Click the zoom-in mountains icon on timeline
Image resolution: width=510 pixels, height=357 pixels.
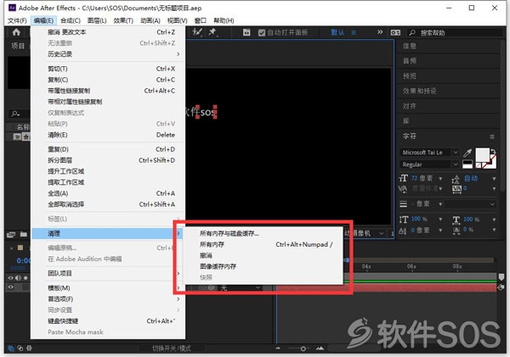point(320,349)
